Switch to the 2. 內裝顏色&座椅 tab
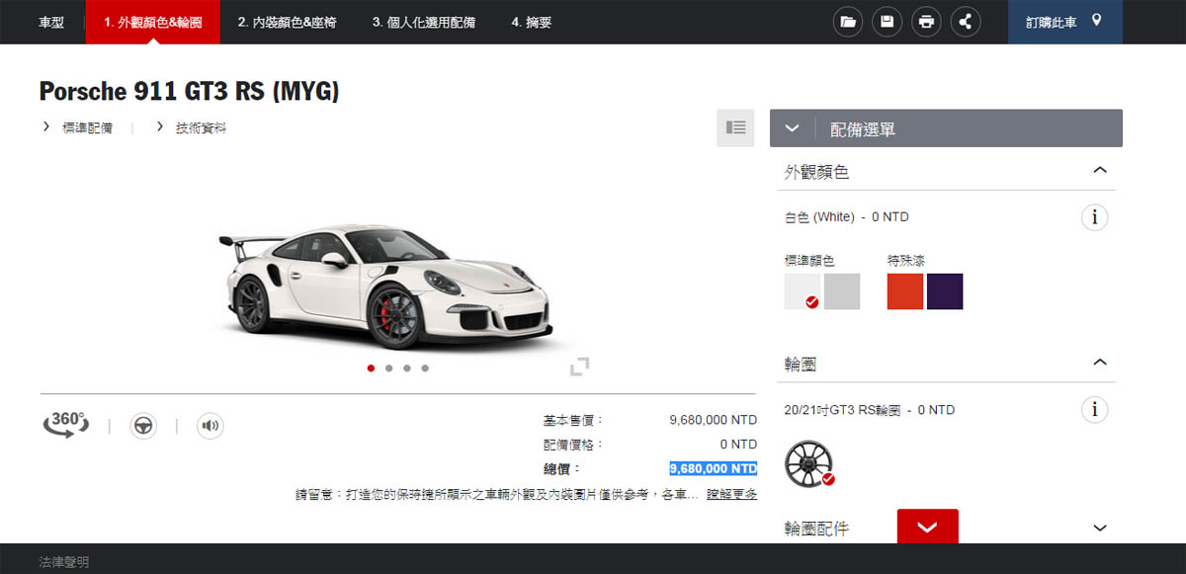Image resolution: width=1186 pixels, height=574 pixels. pyautogui.click(x=289, y=21)
